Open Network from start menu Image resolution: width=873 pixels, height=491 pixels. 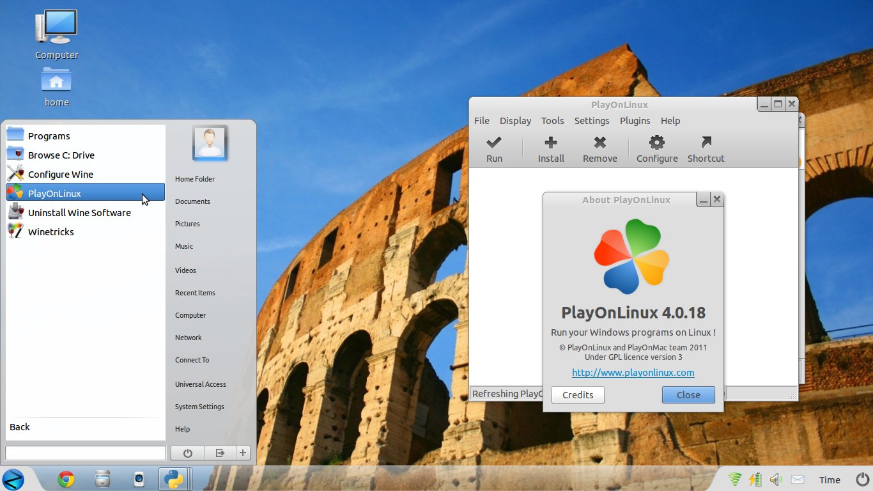pos(189,338)
